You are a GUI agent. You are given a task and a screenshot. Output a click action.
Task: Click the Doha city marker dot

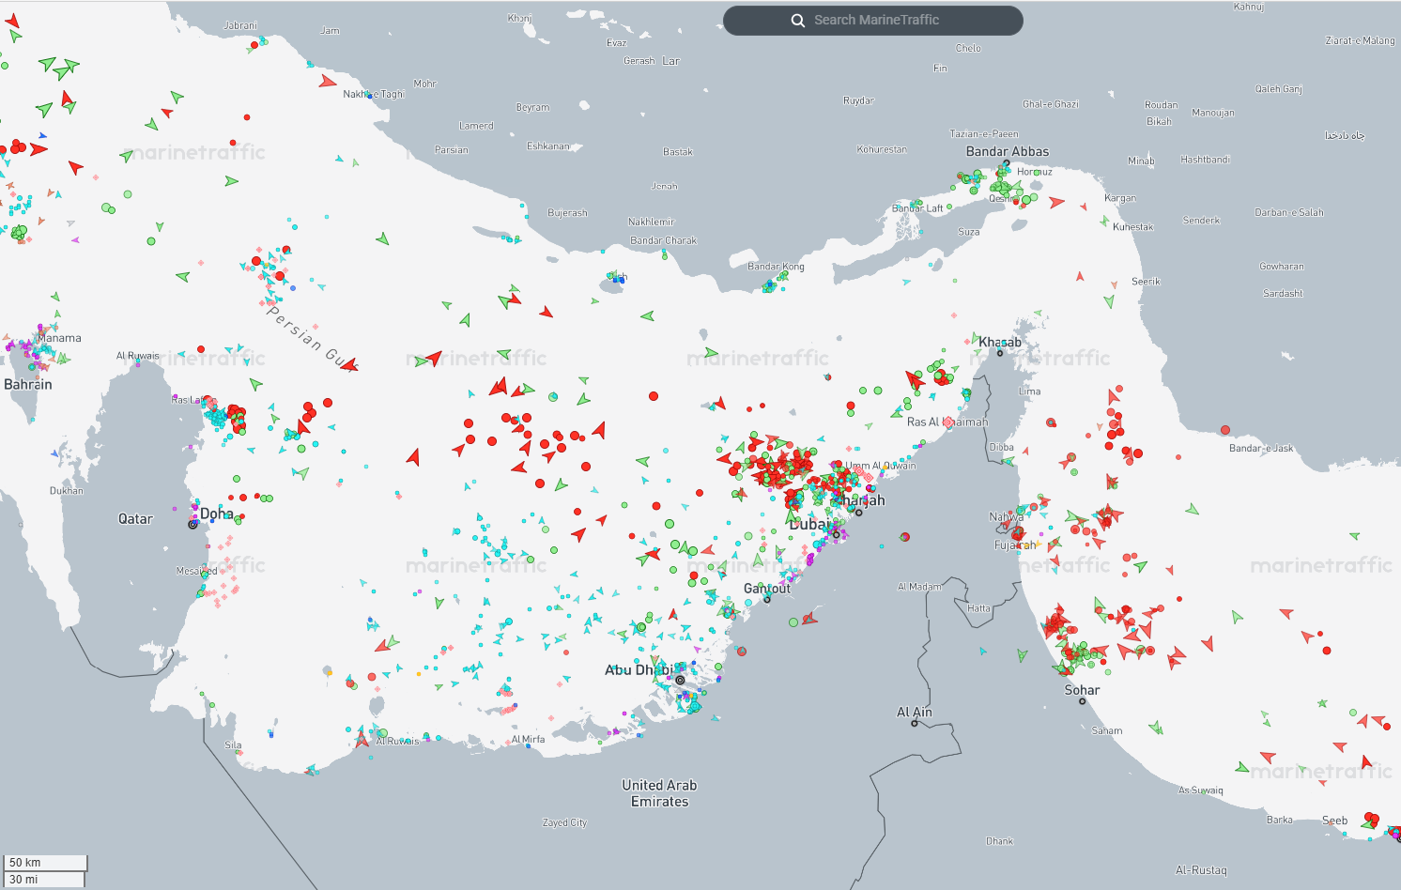click(x=193, y=524)
